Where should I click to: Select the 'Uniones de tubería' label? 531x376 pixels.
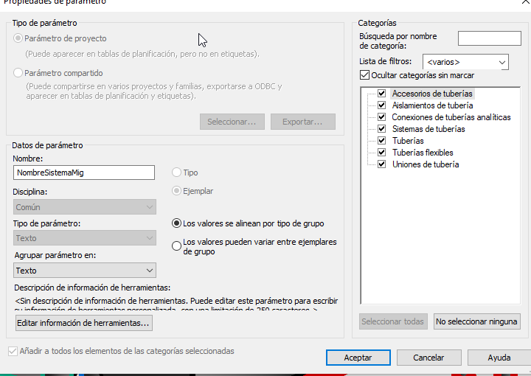click(426, 164)
